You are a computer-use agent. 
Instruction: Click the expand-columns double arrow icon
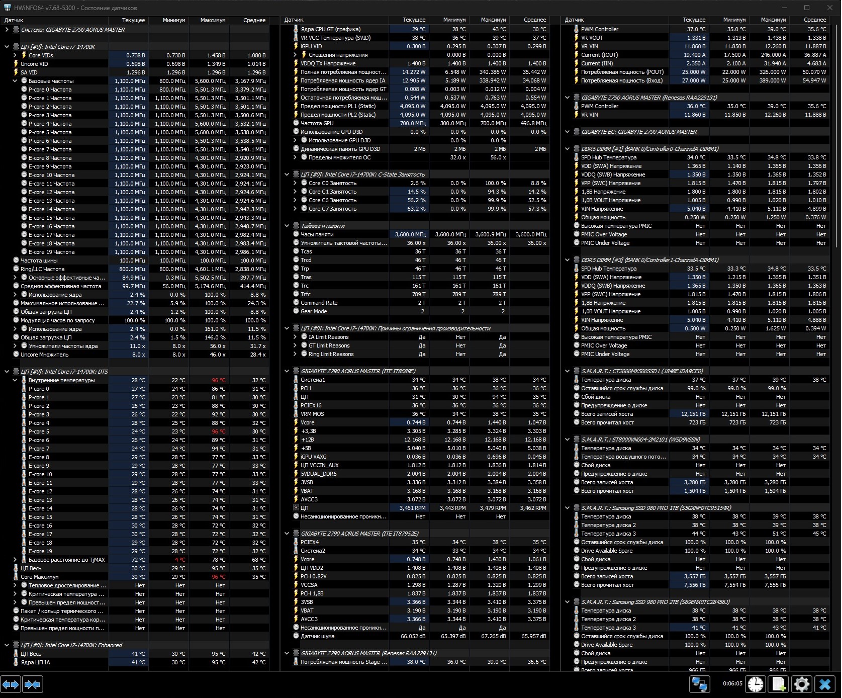coord(11,684)
